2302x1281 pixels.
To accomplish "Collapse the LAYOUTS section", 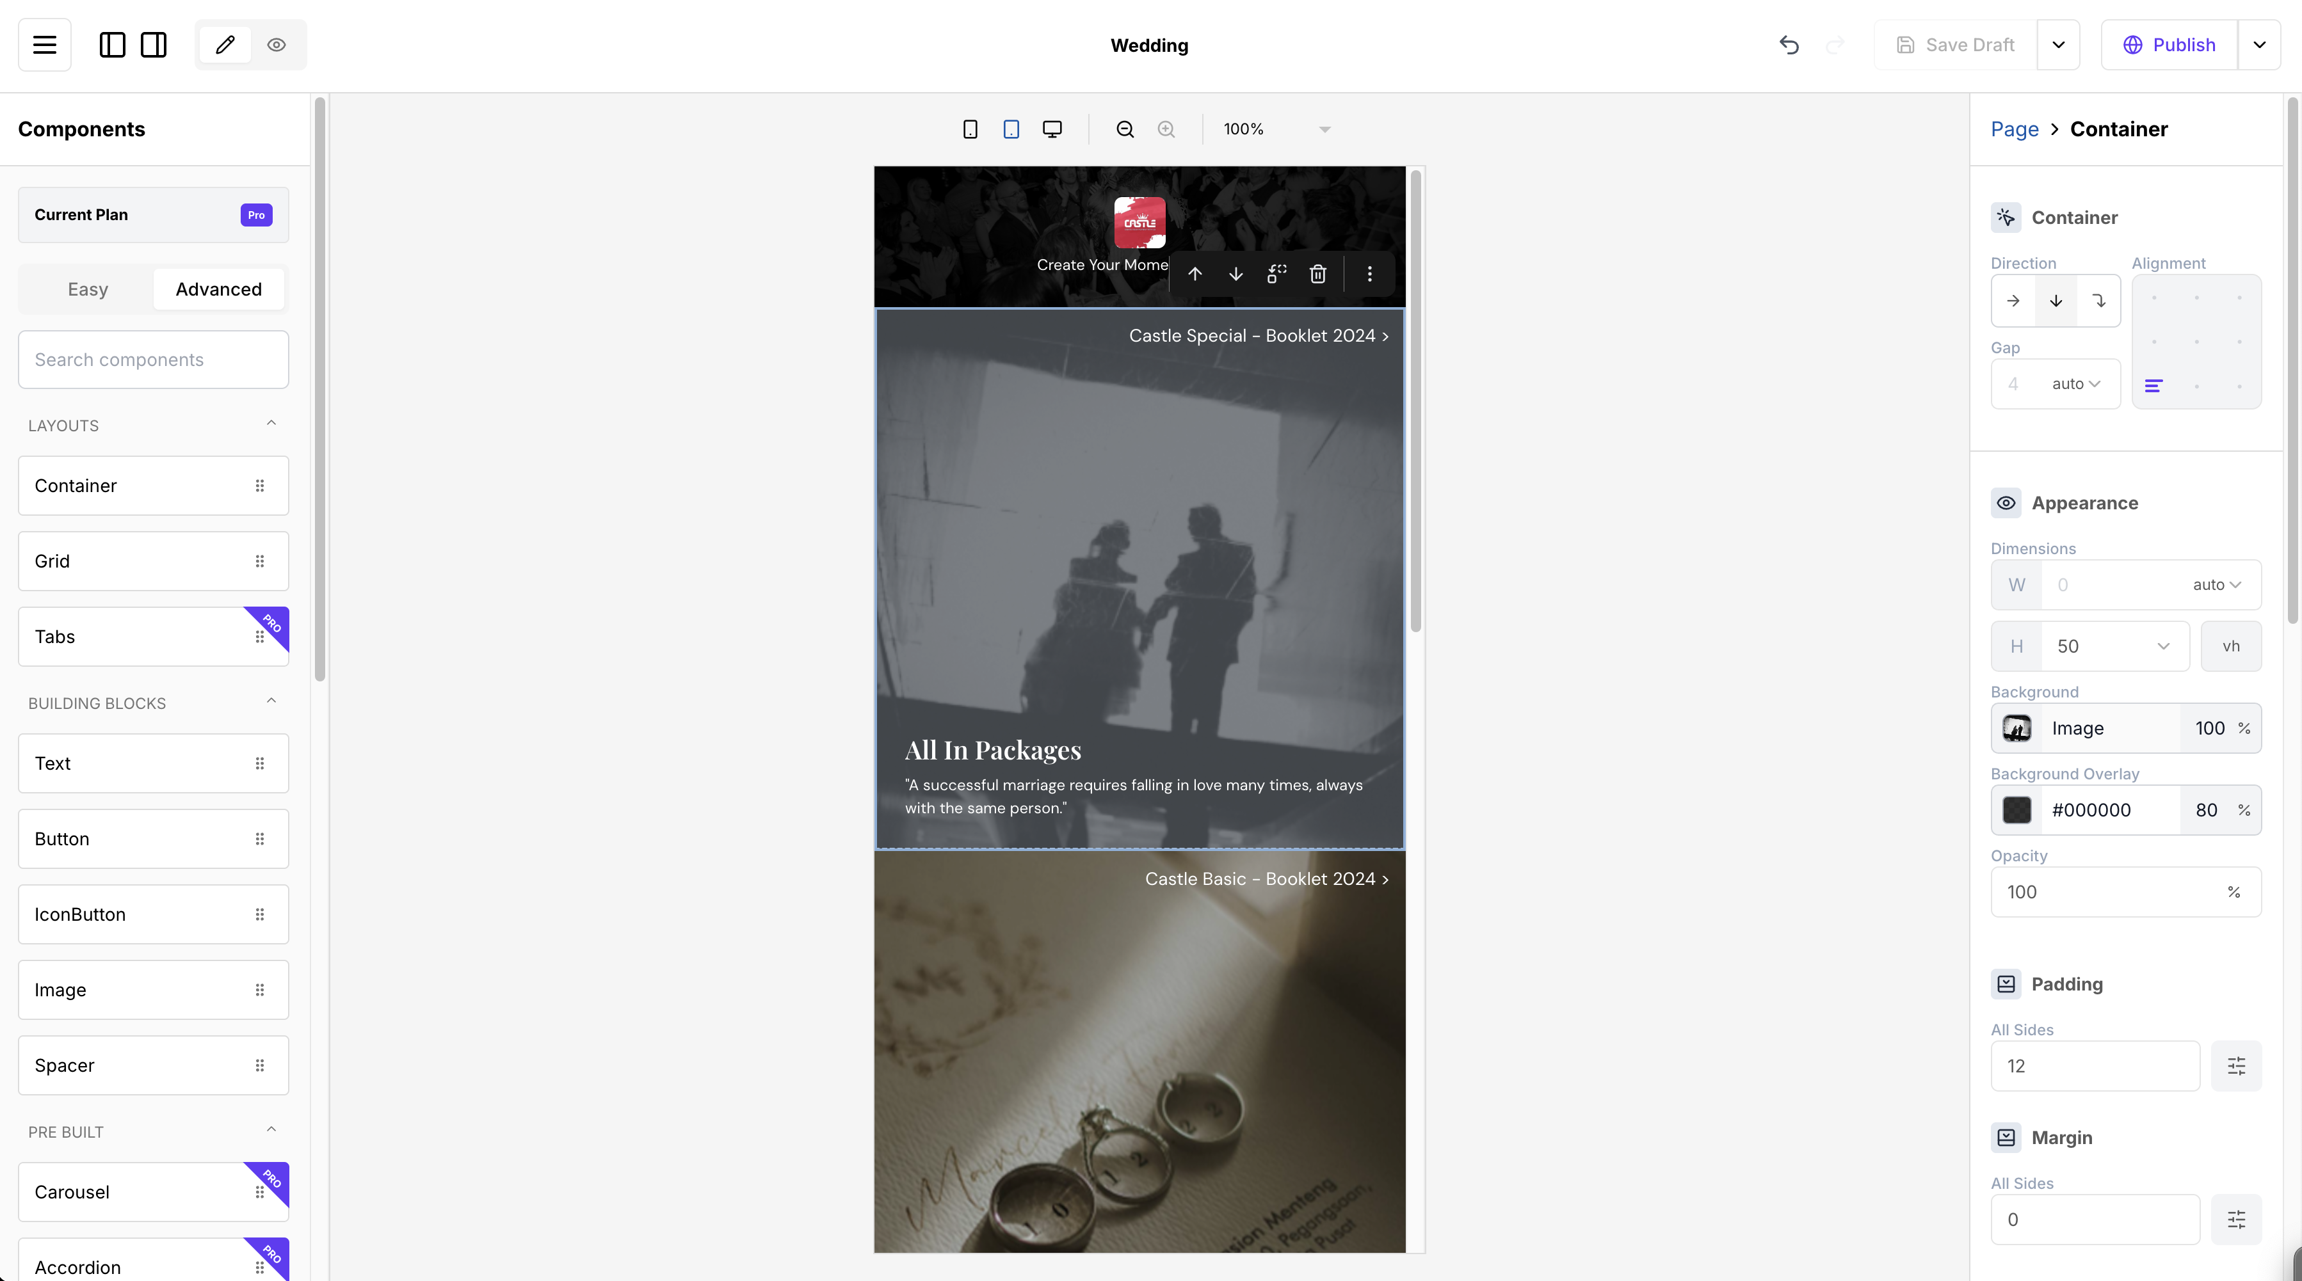I will (x=271, y=424).
